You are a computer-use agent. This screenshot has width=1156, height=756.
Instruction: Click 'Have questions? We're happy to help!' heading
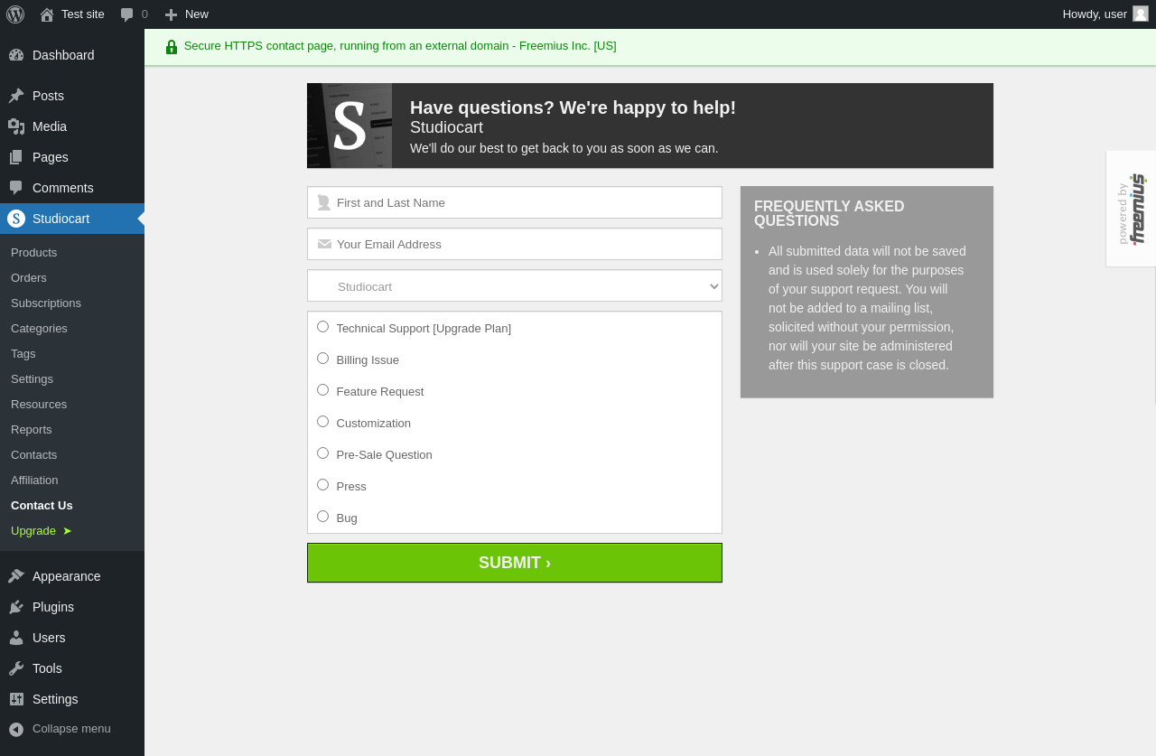pos(573,107)
